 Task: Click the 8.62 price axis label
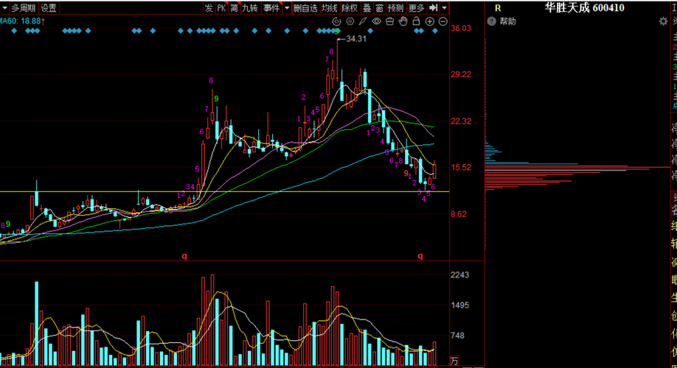click(x=459, y=214)
